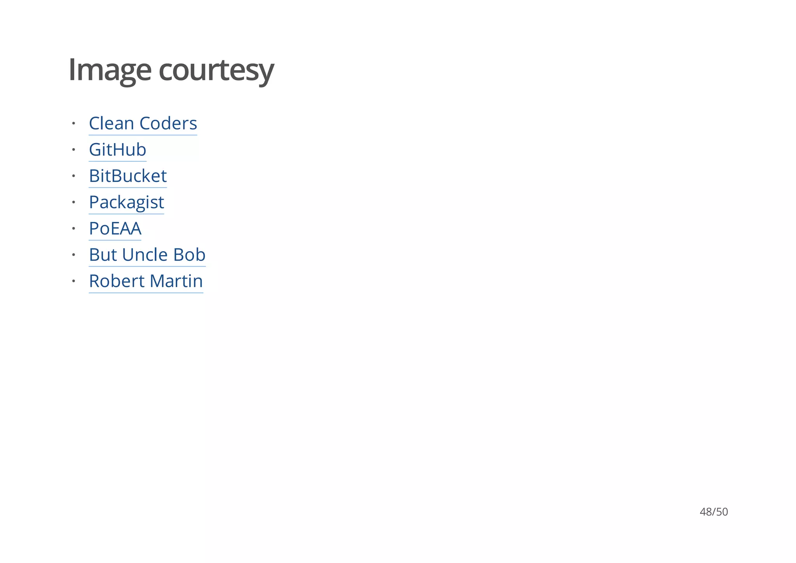Image resolution: width=796 pixels, height=563 pixels.
Task: Open the Packagist link
Action: (126, 202)
